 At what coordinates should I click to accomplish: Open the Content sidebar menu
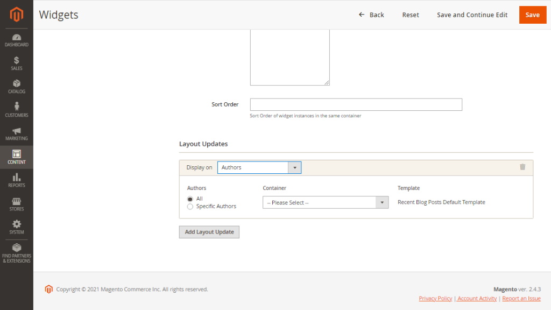tap(17, 157)
